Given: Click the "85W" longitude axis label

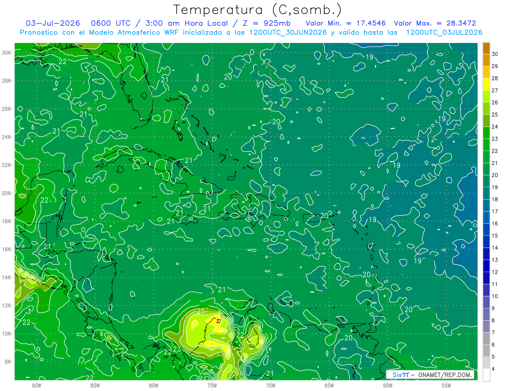Looking at the screenshot, I should coord(95,386).
